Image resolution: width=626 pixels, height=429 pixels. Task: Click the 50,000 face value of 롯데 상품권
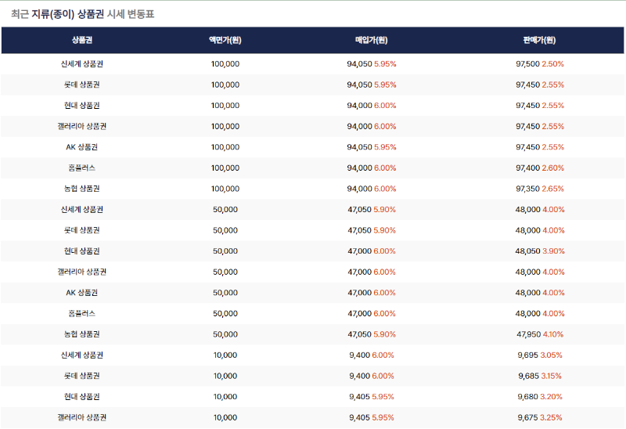pos(225,230)
